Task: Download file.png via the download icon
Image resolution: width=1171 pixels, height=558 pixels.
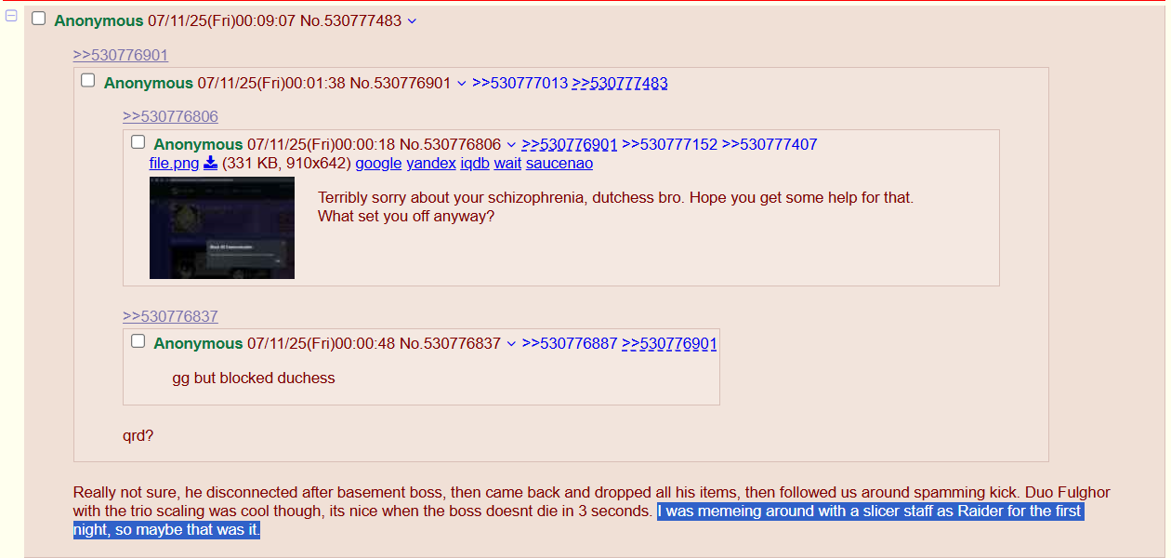Action: [x=210, y=163]
